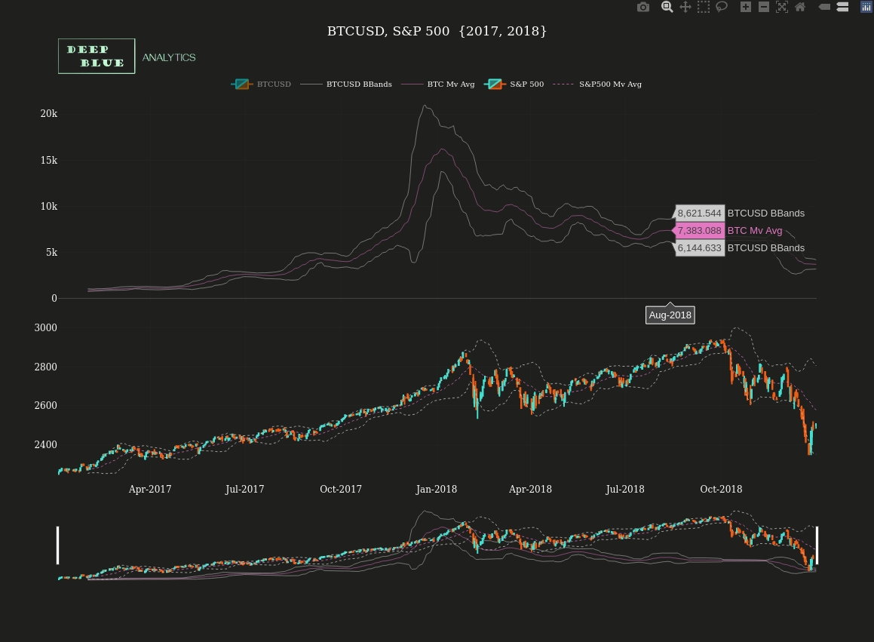Activate the Pan tool in modebar
This screenshot has width=874, height=642.
[685, 7]
